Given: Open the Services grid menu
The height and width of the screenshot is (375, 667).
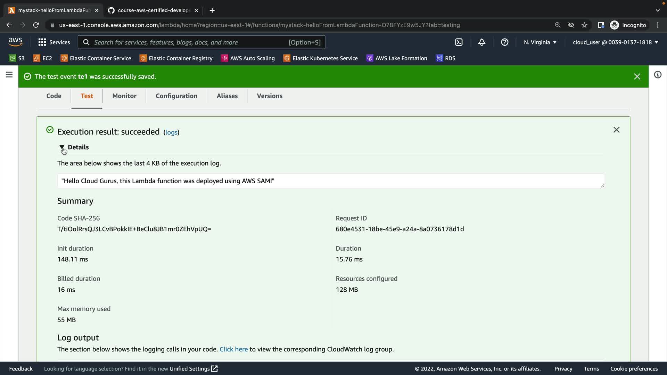Looking at the screenshot, I should pyautogui.click(x=54, y=42).
